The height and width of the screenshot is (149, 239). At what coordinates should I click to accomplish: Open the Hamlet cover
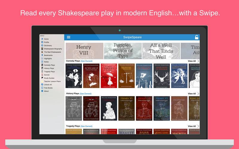126,131
